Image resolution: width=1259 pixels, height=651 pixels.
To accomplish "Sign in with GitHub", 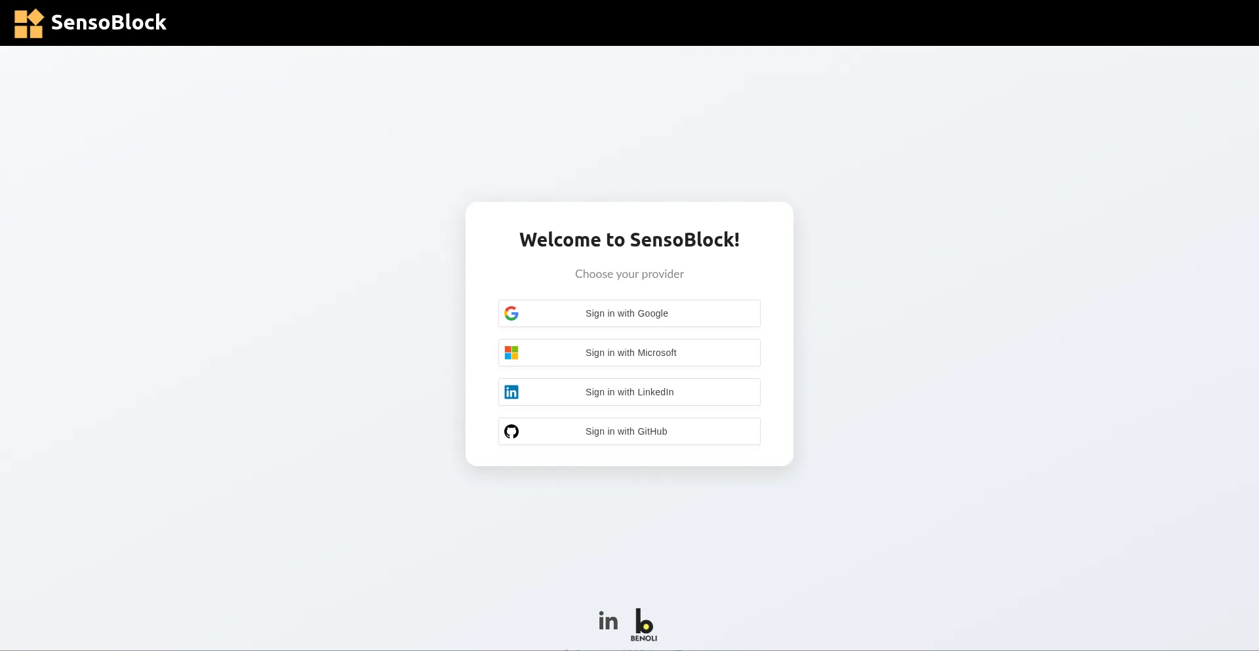I will point(629,431).
